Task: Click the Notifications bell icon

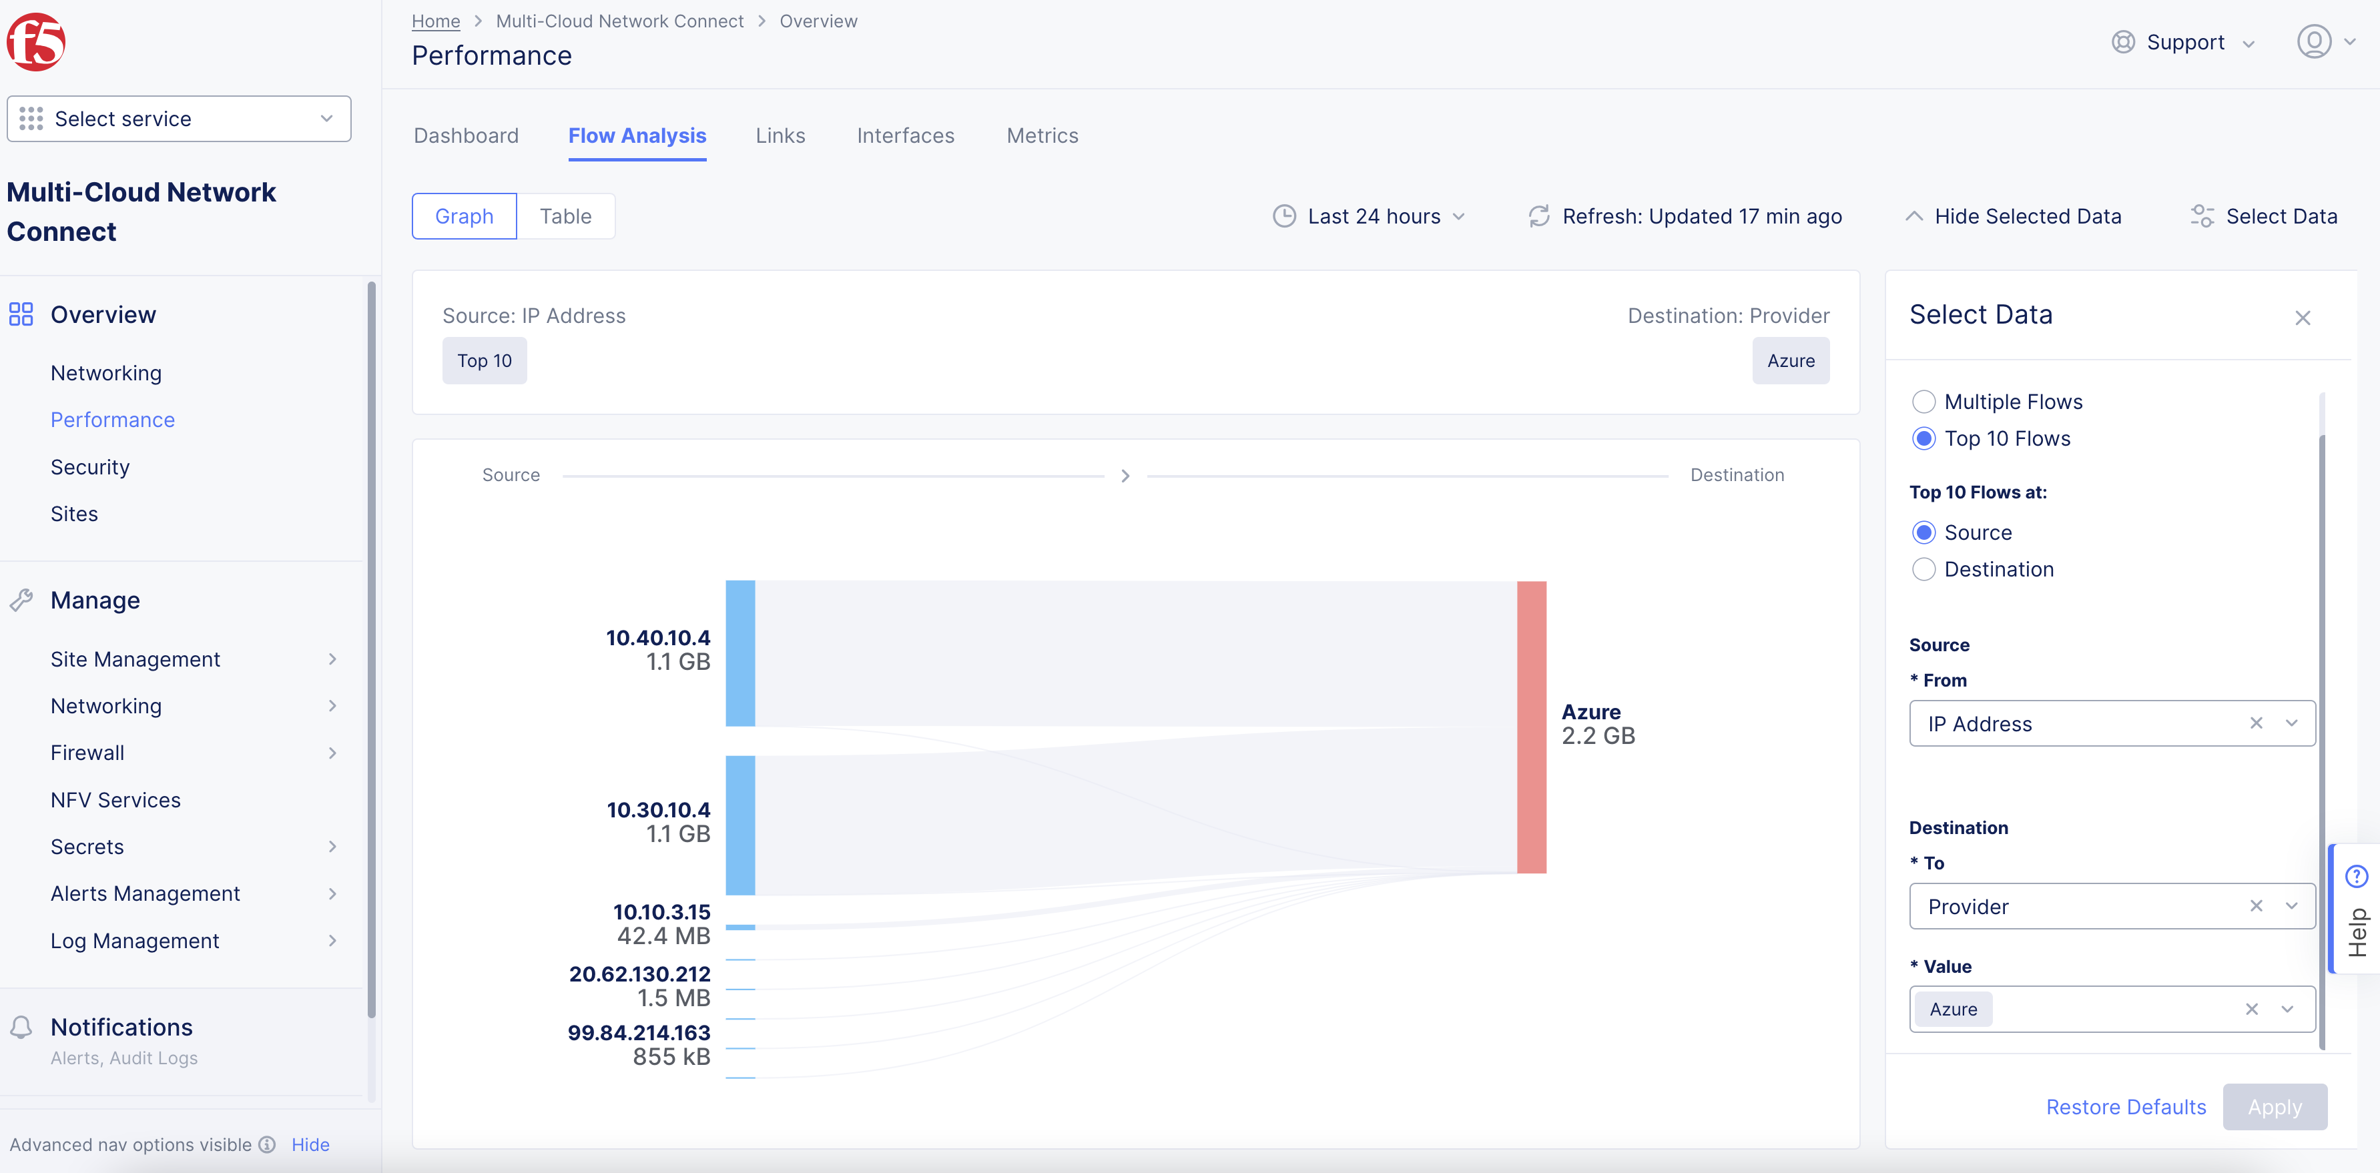Action: pos(21,1027)
